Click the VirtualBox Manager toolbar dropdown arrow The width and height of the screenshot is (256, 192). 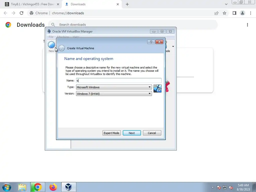(173, 46)
